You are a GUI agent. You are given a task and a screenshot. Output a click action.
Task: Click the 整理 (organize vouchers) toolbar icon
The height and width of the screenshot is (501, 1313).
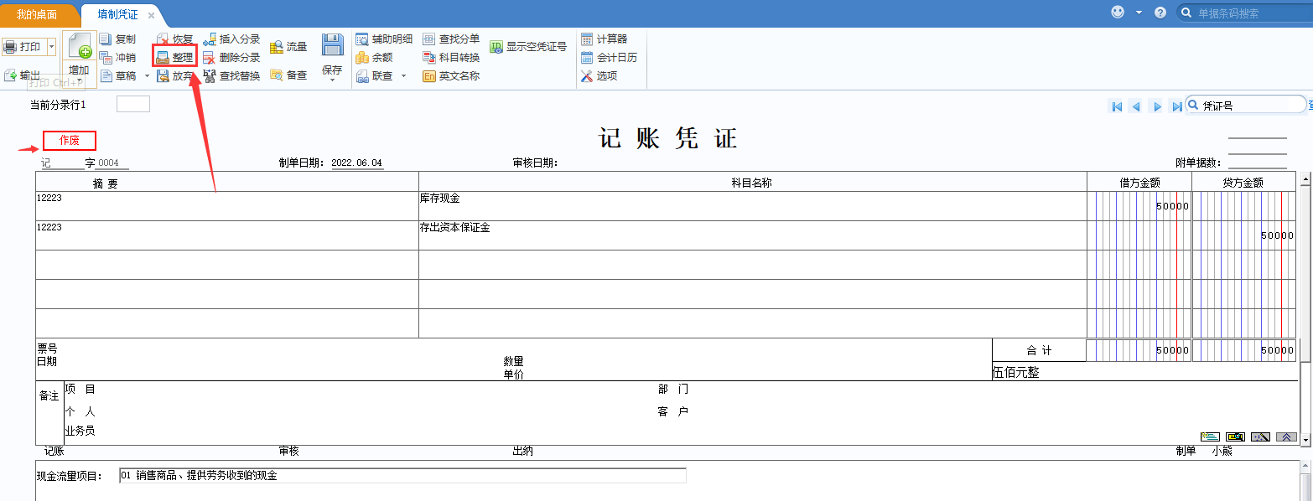click(x=163, y=58)
